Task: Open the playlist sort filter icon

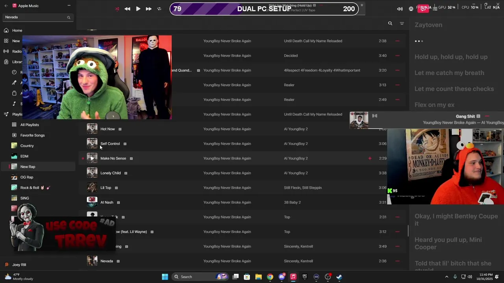Action: pyautogui.click(x=402, y=24)
